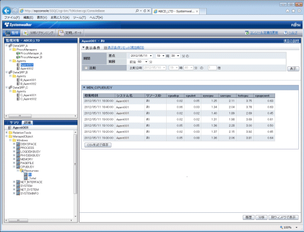The width and height of the screenshot is (304, 232).
Task: Open the browser tools gear icon
Action: click(x=299, y=11)
